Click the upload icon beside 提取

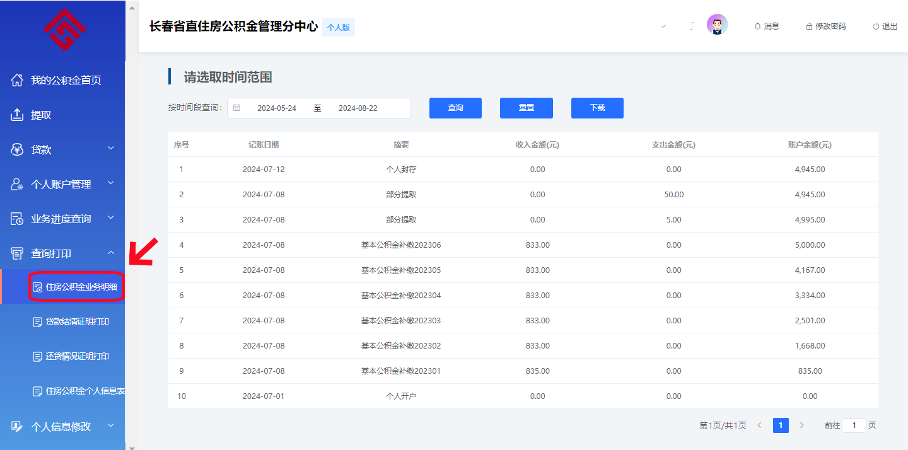click(18, 115)
